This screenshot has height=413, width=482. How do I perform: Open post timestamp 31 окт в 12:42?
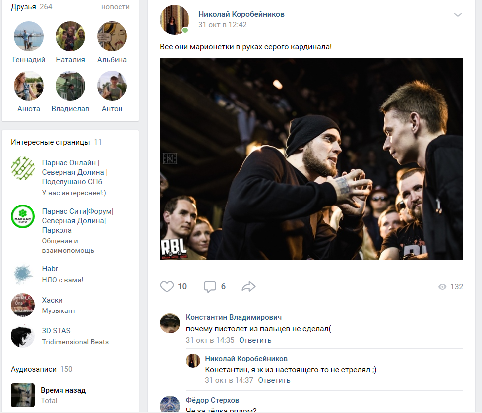point(222,25)
